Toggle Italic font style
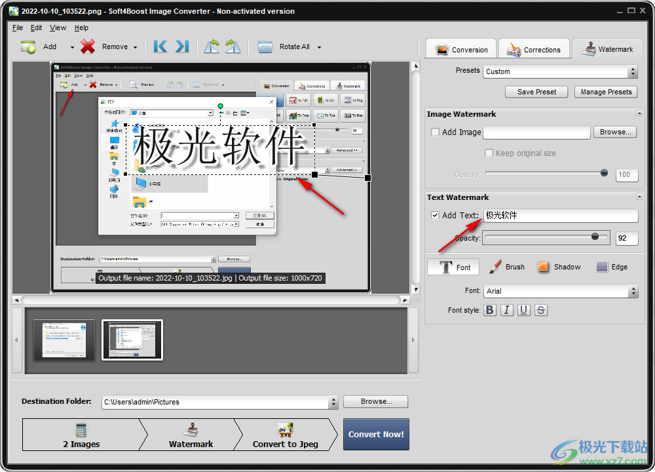The width and height of the screenshot is (655, 472). (507, 310)
